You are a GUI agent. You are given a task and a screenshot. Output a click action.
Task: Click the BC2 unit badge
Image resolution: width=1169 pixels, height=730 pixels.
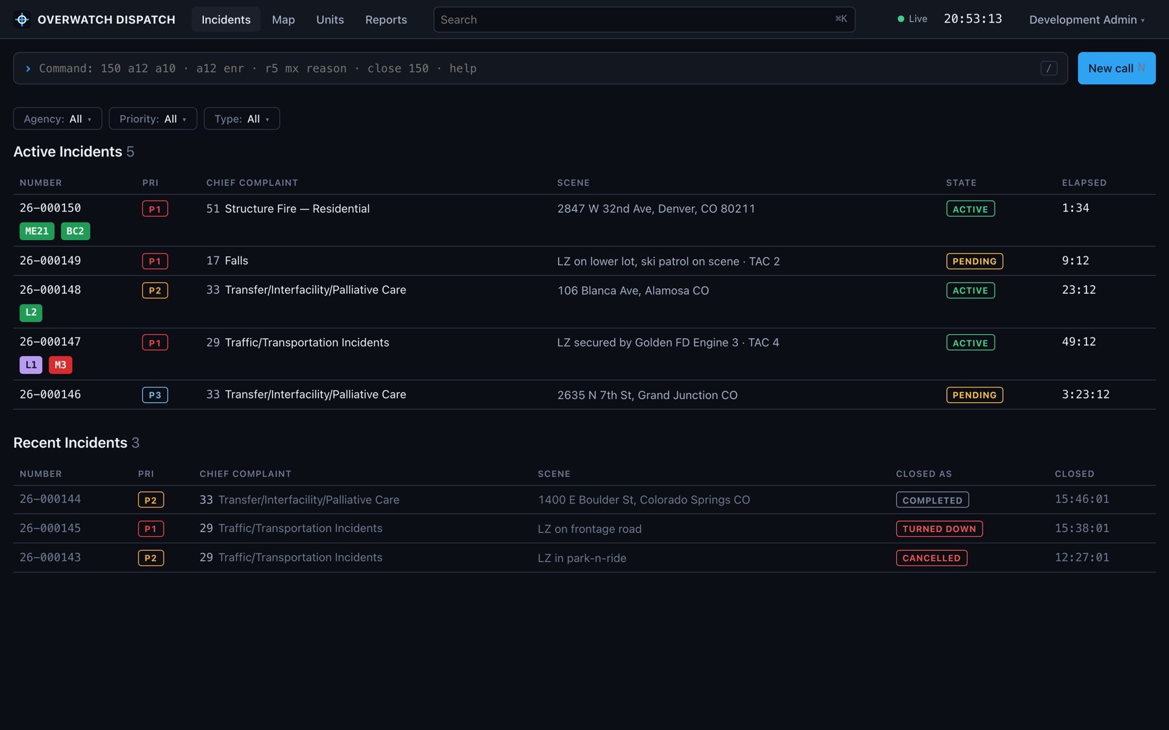pos(75,231)
